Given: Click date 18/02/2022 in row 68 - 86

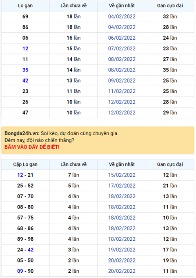Looking at the screenshot, I should [x=122, y=228].
